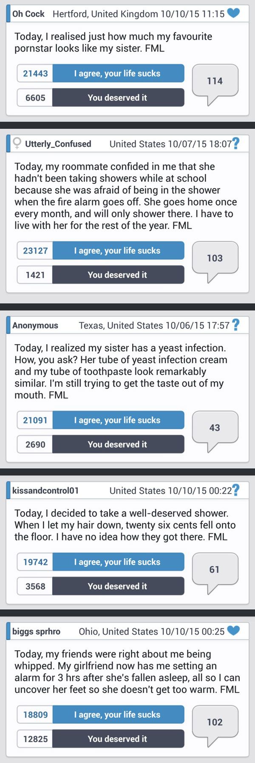
Task: Open the 114 comments speech bubble
Action: point(215,81)
